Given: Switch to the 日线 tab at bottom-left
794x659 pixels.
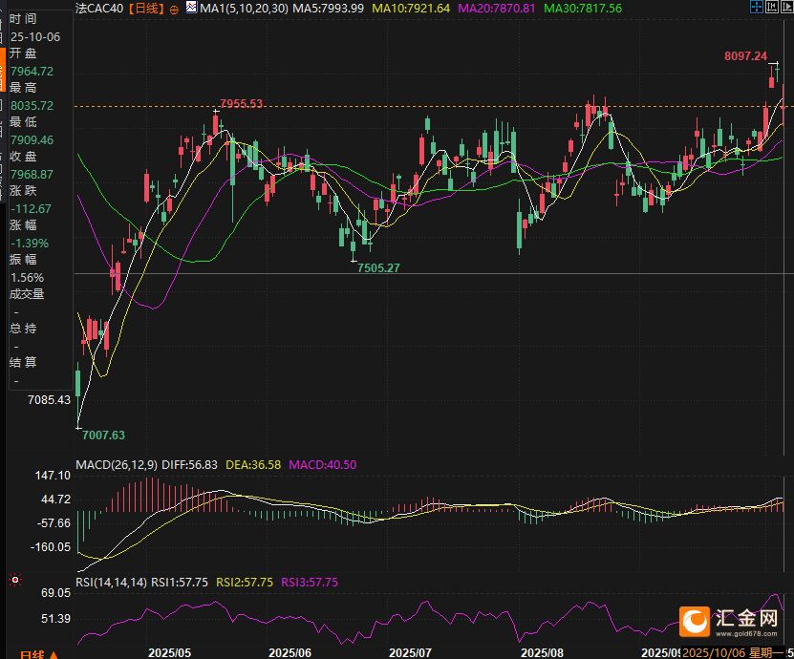Looking at the screenshot, I should (x=31, y=654).
